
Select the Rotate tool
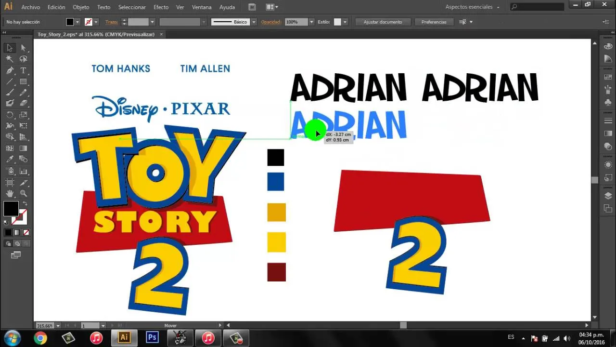pyautogui.click(x=9, y=115)
